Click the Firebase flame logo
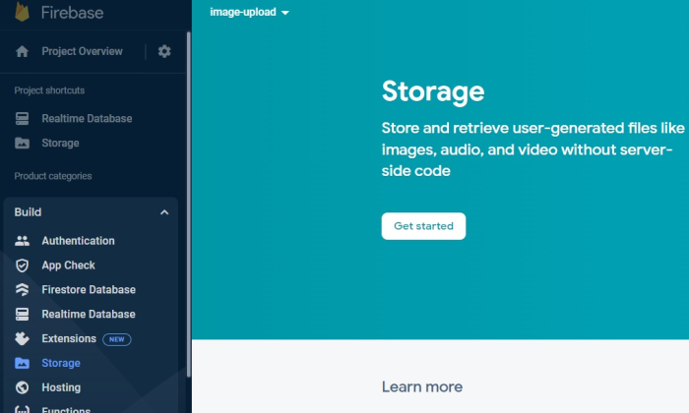This screenshot has width=689, height=413. coord(22,12)
